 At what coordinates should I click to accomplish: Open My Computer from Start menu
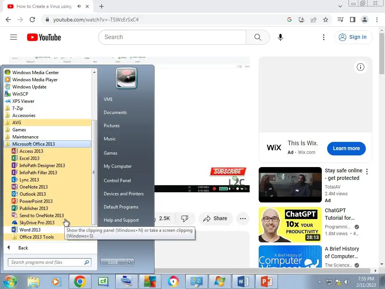click(x=118, y=166)
